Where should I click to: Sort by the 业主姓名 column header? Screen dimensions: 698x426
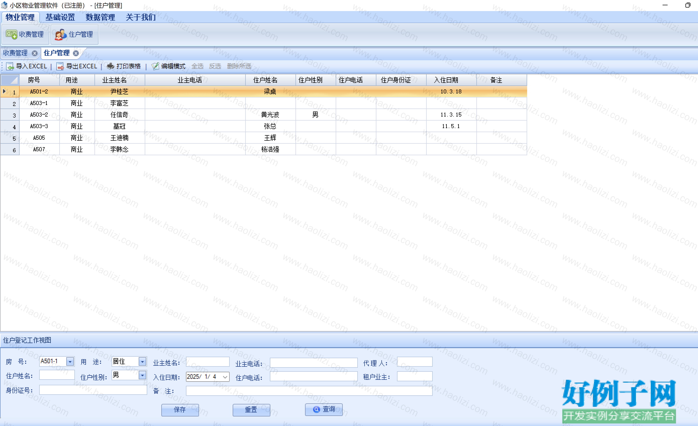[x=120, y=80]
